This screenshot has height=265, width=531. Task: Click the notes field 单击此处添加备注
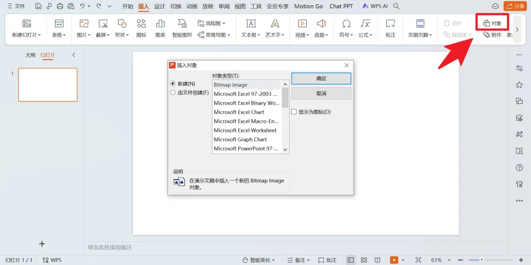click(110, 247)
